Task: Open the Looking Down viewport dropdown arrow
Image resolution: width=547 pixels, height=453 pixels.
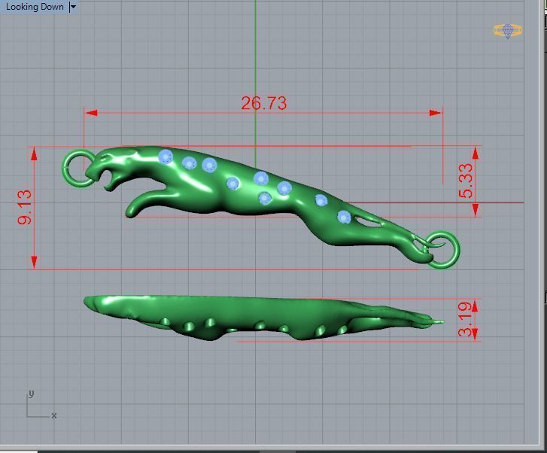Action: click(x=73, y=7)
